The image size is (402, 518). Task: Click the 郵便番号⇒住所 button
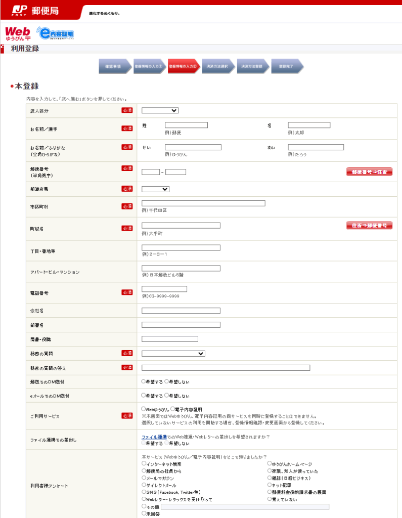(369, 172)
